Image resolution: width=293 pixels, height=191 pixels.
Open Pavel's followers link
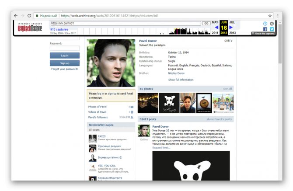coord(98,117)
